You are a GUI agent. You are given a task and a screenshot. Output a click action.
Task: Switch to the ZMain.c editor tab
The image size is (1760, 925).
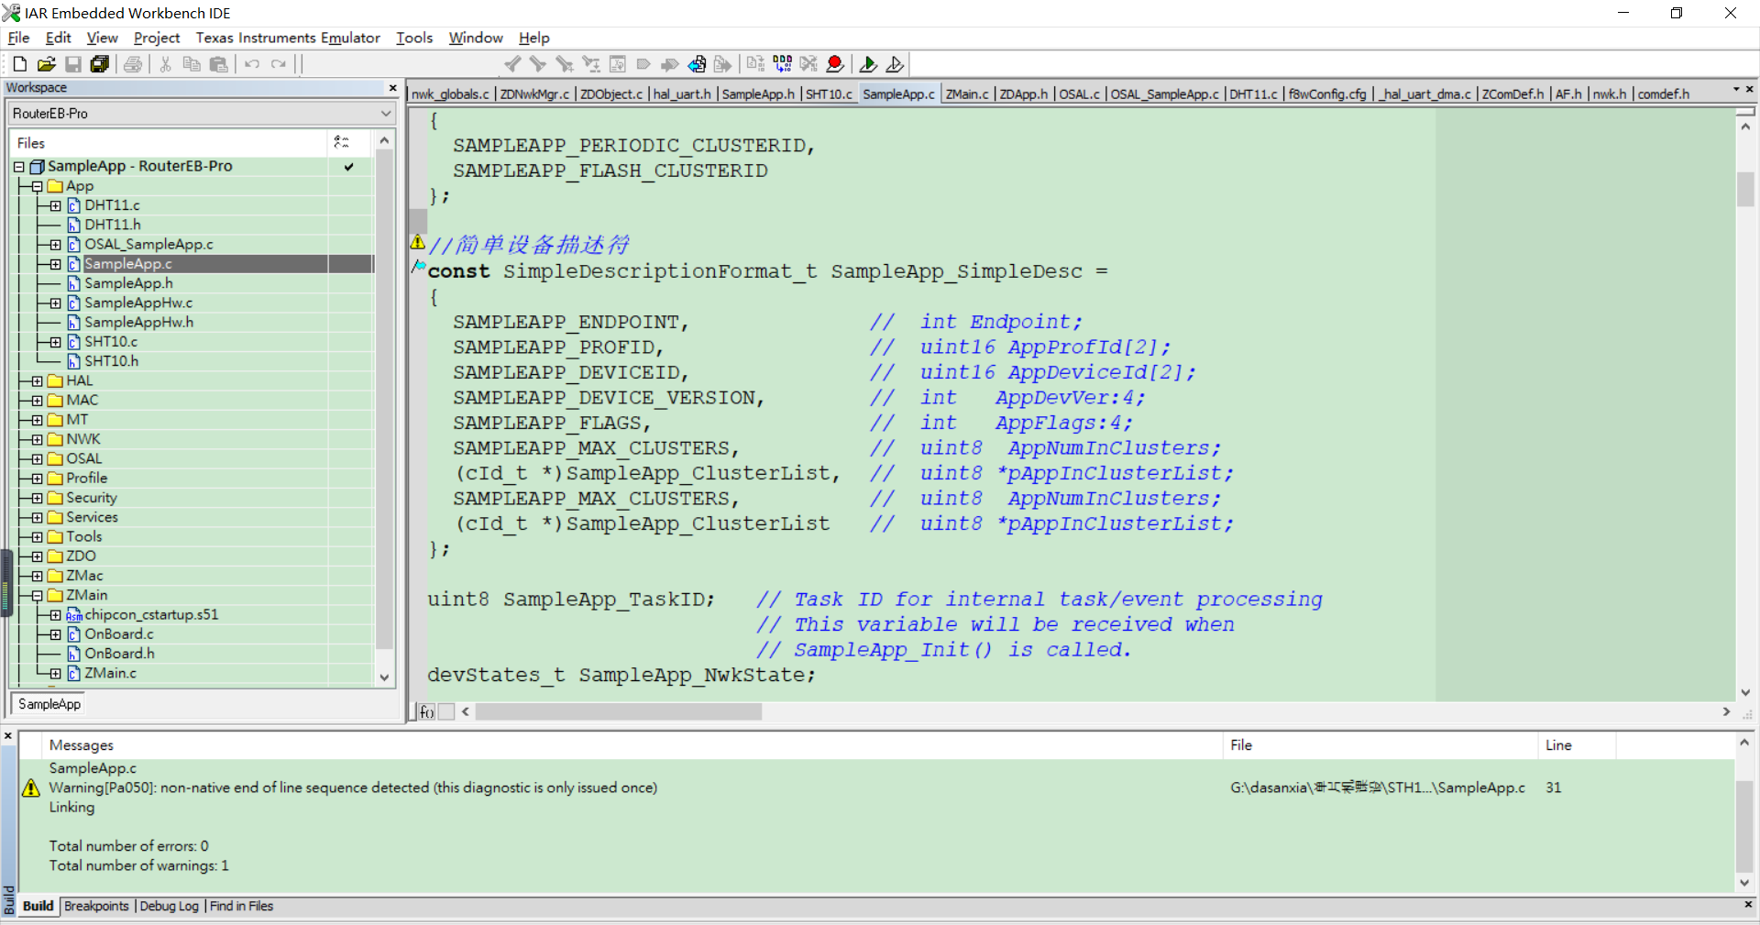pos(966,93)
